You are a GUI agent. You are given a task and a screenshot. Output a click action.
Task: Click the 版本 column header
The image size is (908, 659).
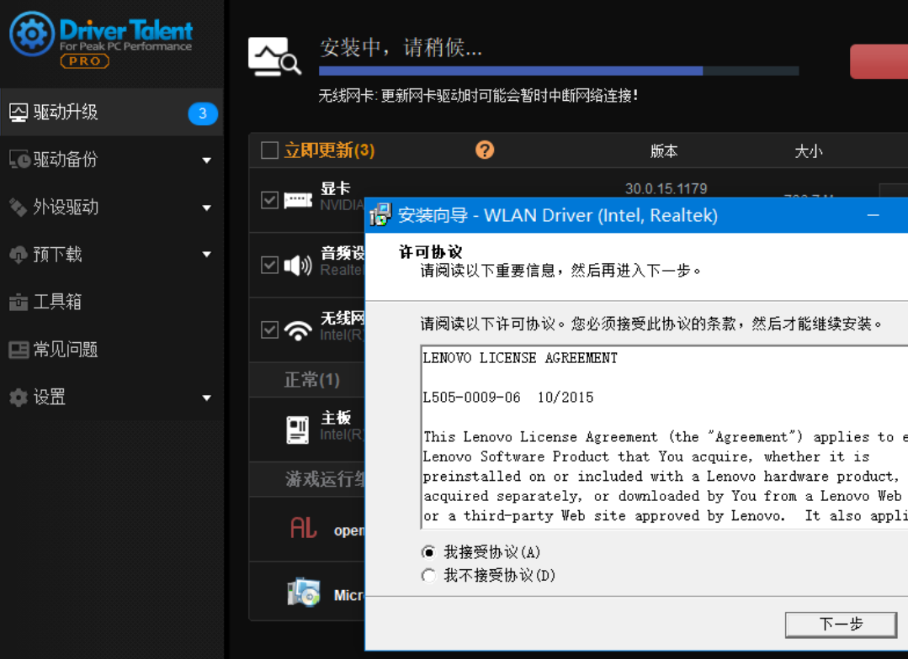664,151
